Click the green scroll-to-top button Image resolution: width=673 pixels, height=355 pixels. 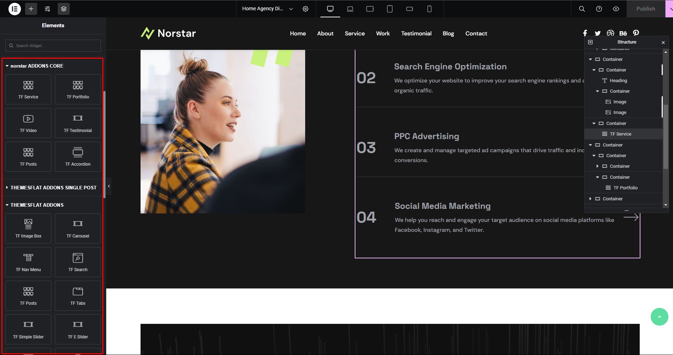click(x=659, y=317)
